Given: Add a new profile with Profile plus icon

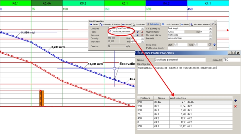Looking at the screenshot, I should tap(138, 32).
